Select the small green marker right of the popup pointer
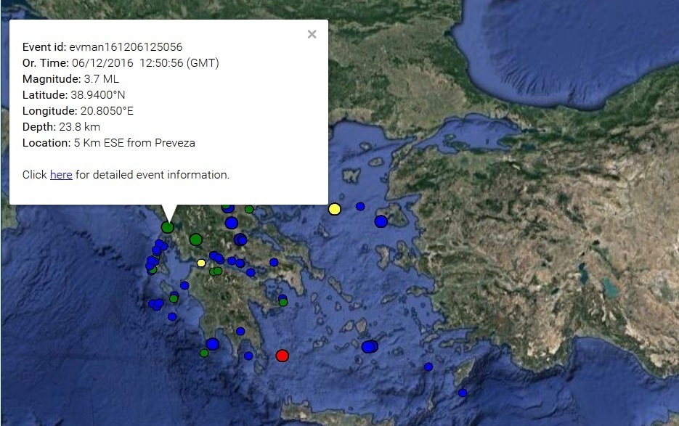The height and width of the screenshot is (426, 679). (249, 209)
